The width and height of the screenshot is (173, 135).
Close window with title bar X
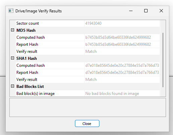click(x=161, y=11)
